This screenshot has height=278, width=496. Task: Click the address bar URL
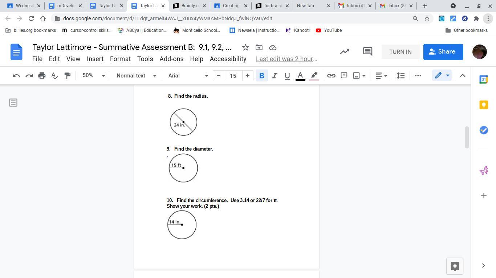tap(167, 18)
